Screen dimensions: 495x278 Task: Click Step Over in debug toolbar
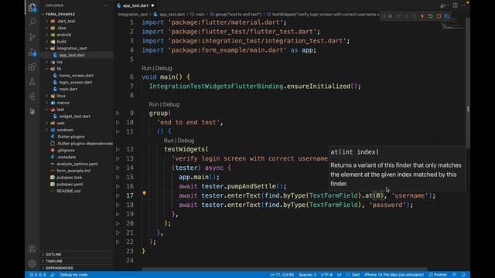[398, 16]
